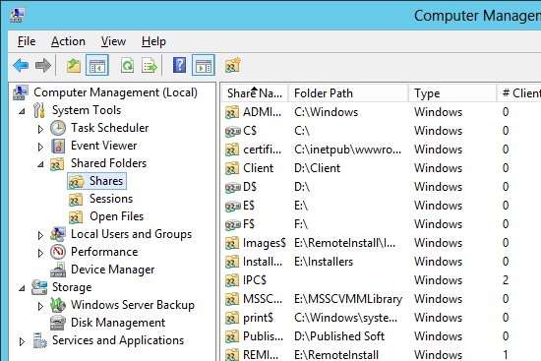Collapse the Storage tree node
This screenshot has width=541, height=361.
click(22, 288)
